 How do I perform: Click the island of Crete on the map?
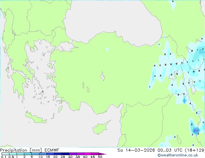click(x=36, y=118)
